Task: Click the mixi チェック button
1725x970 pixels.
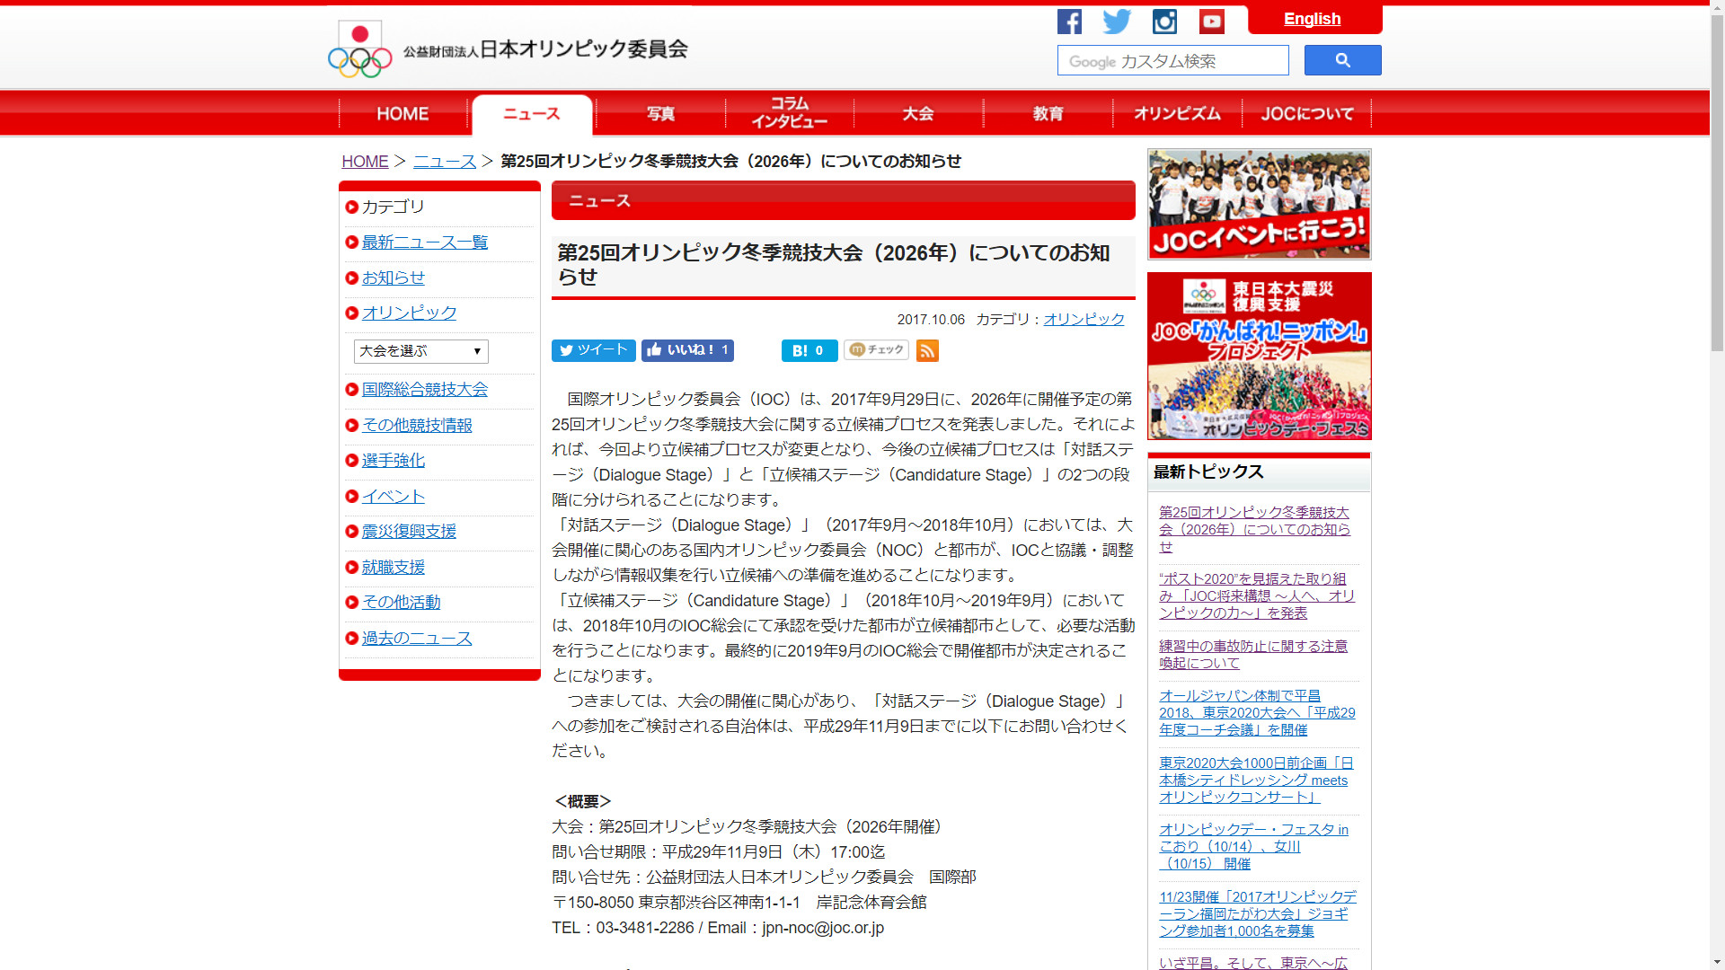Action: pos(876,350)
